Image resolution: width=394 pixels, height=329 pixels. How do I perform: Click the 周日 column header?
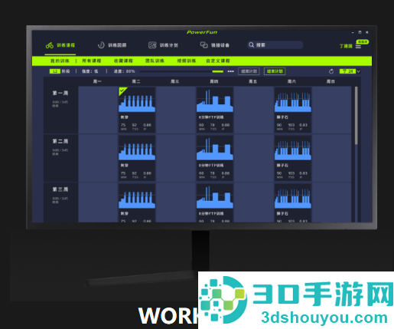(x=331, y=81)
